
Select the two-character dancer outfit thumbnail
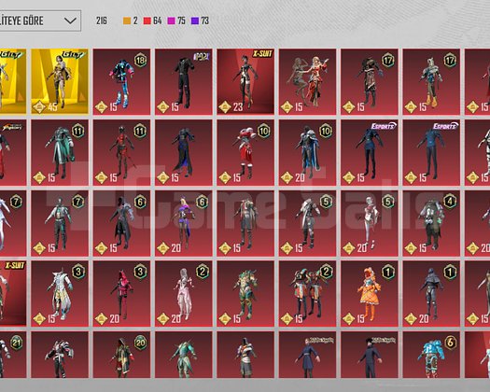(307, 81)
